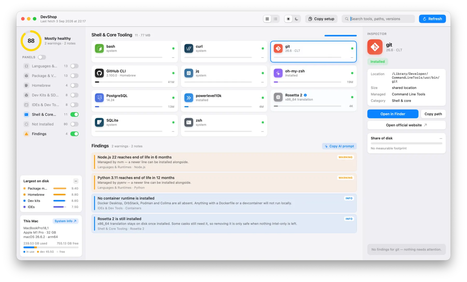Click Copy AI prompt button
Screen dimensions: 467x282
[x=339, y=146]
